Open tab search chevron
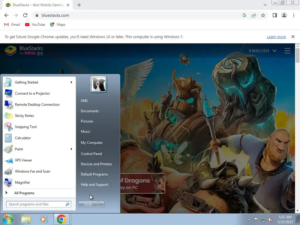The width and height of the screenshot is (300, 225). click(265, 5)
